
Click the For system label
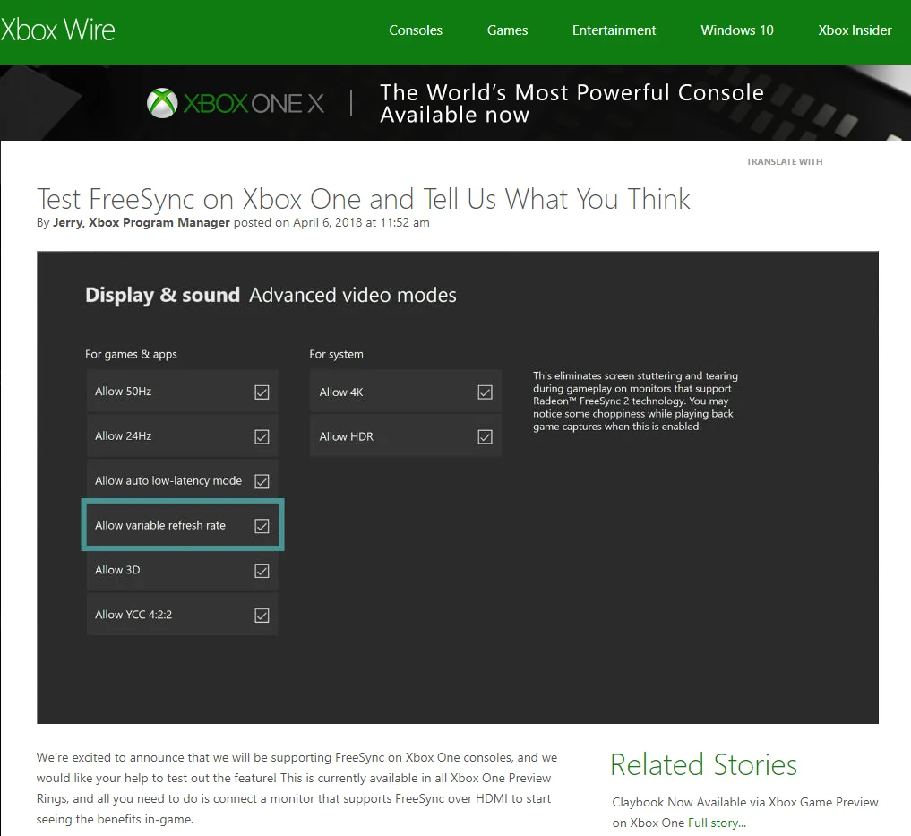[337, 354]
